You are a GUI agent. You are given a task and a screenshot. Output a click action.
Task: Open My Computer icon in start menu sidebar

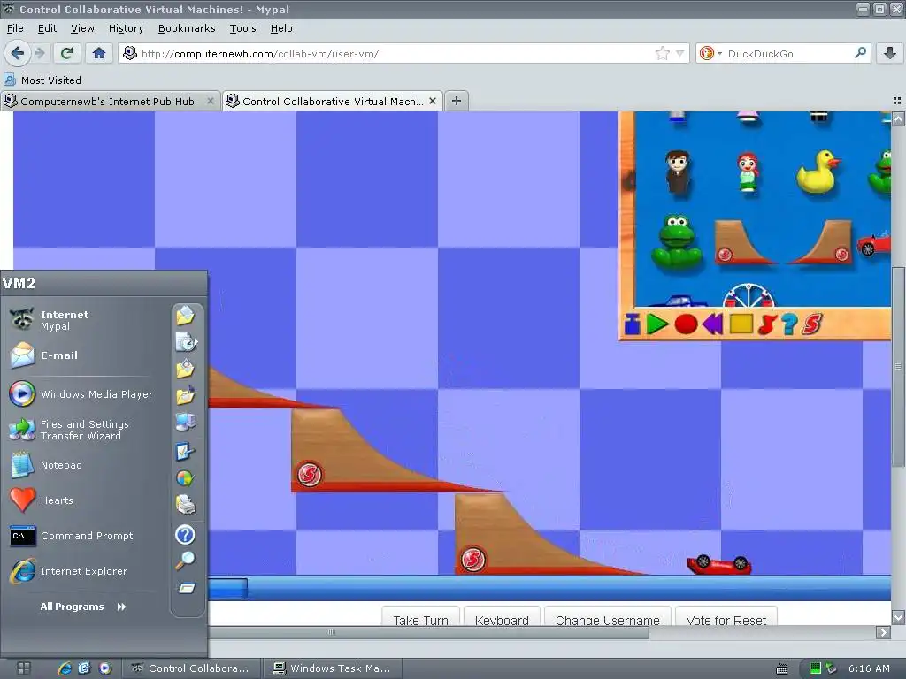click(x=186, y=423)
